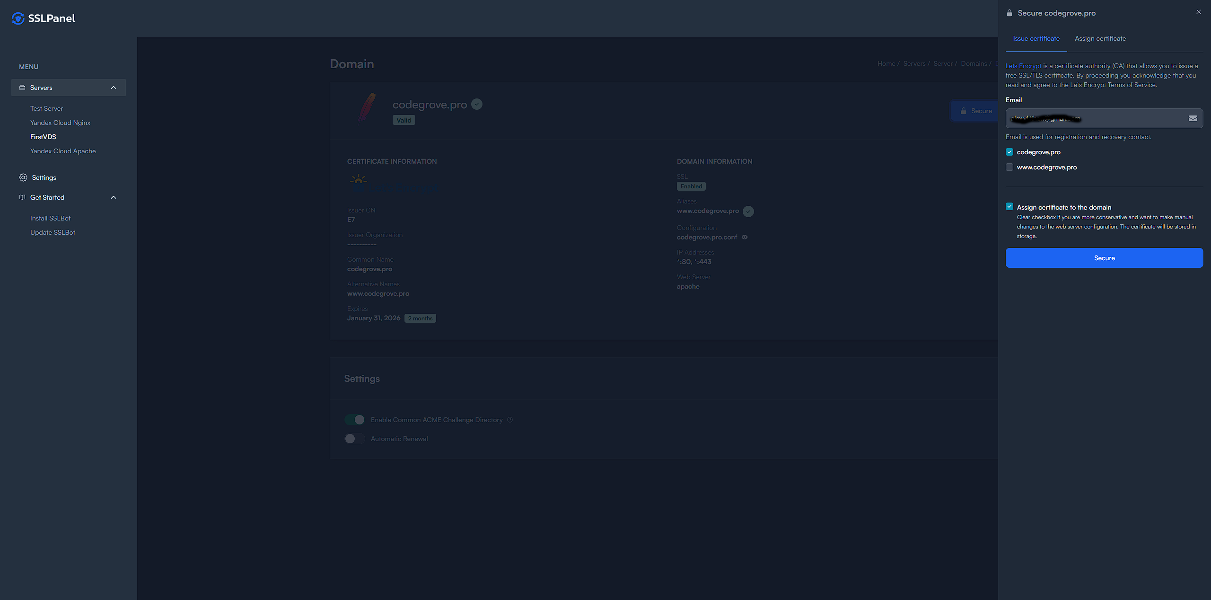
Task: Click the envelope icon in the Email field
Action: [1193, 118]
